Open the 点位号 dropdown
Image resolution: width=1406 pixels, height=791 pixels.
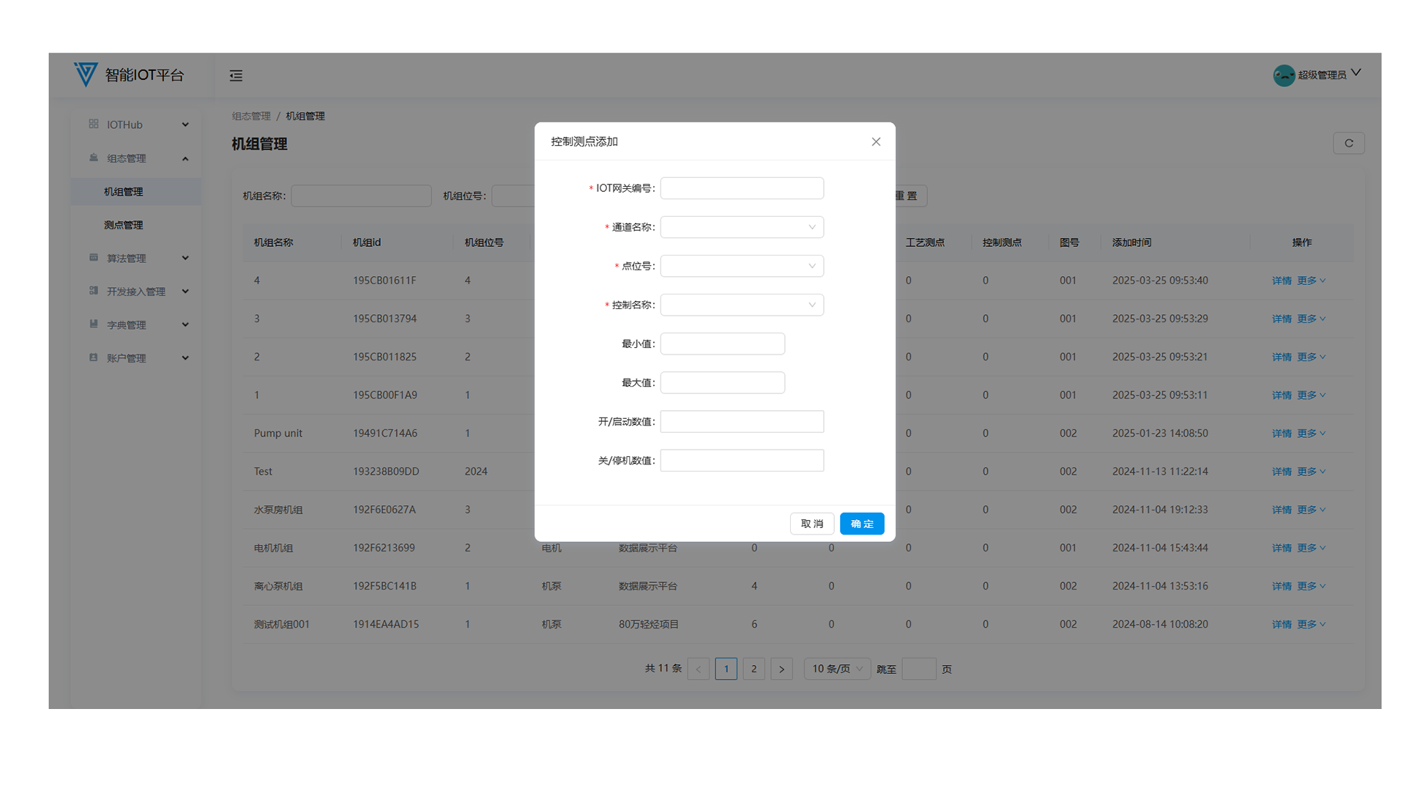tap(741, 266)
